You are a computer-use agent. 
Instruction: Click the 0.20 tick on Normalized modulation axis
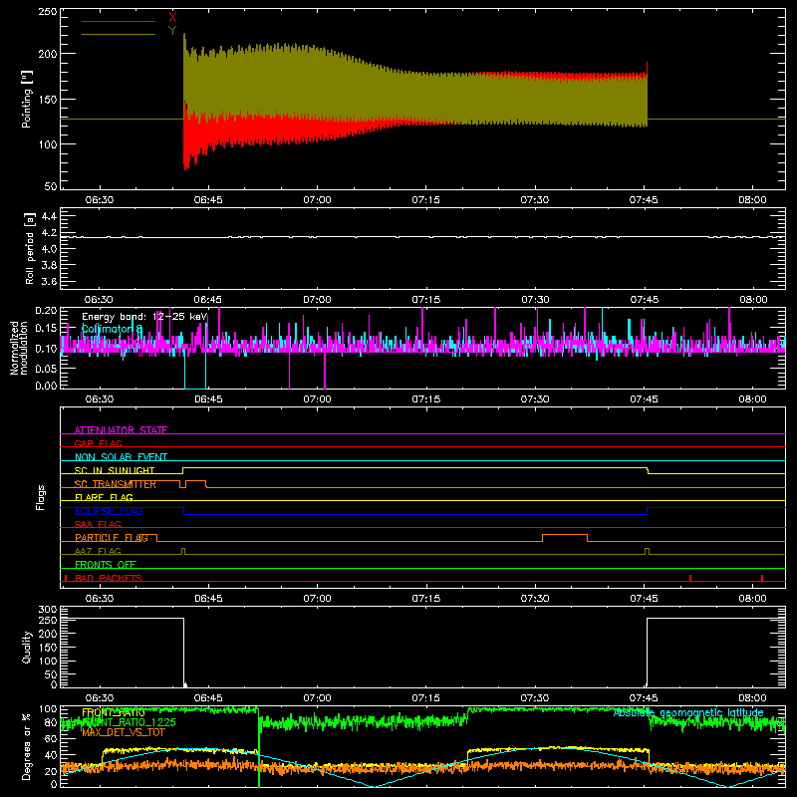pos(46,311)
